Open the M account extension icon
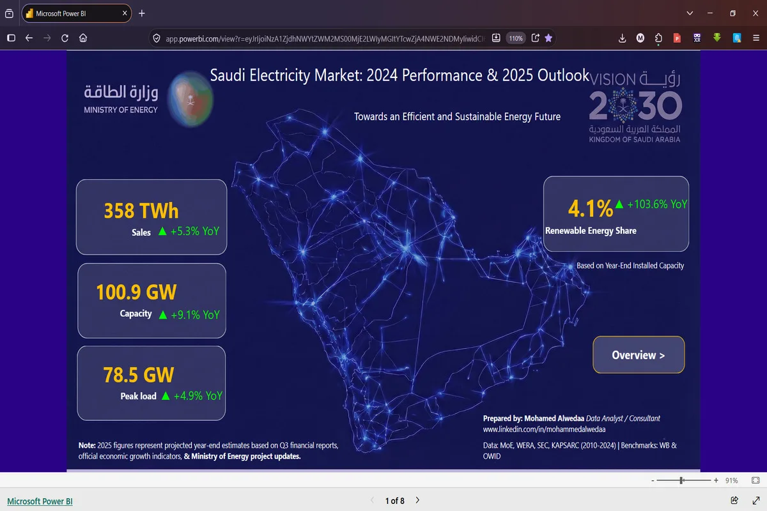 tap(640, 38)
